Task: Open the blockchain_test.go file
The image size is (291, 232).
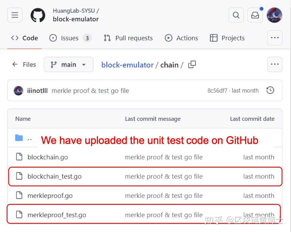Action: [x=55, y=176]
